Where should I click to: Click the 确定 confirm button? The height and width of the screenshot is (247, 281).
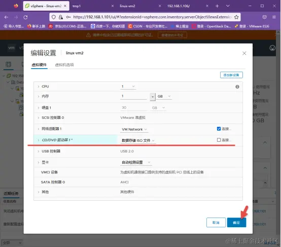pyautogui.click(x=236, y=223)
